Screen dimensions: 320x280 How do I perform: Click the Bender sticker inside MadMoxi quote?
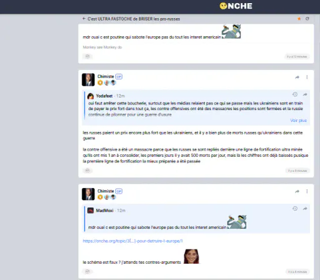[x=237, y=222]
